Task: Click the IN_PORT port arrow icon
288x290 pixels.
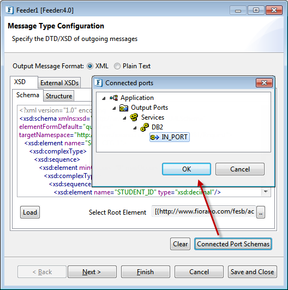Action: point(154,137)
